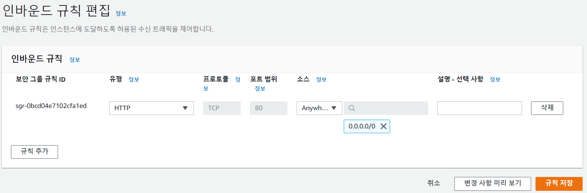Screen dimensions: 587x193
Task: Click the disabled TCP protocol field
Action: tap(222, 108)
